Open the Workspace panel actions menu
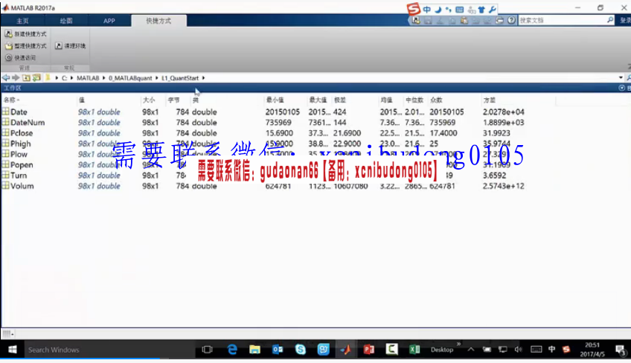The width and height of the screenshot is (631, 363). click(622, 88)
